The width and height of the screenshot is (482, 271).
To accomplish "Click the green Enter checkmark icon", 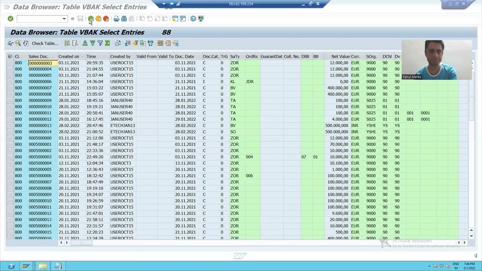I will coord(11,18).
